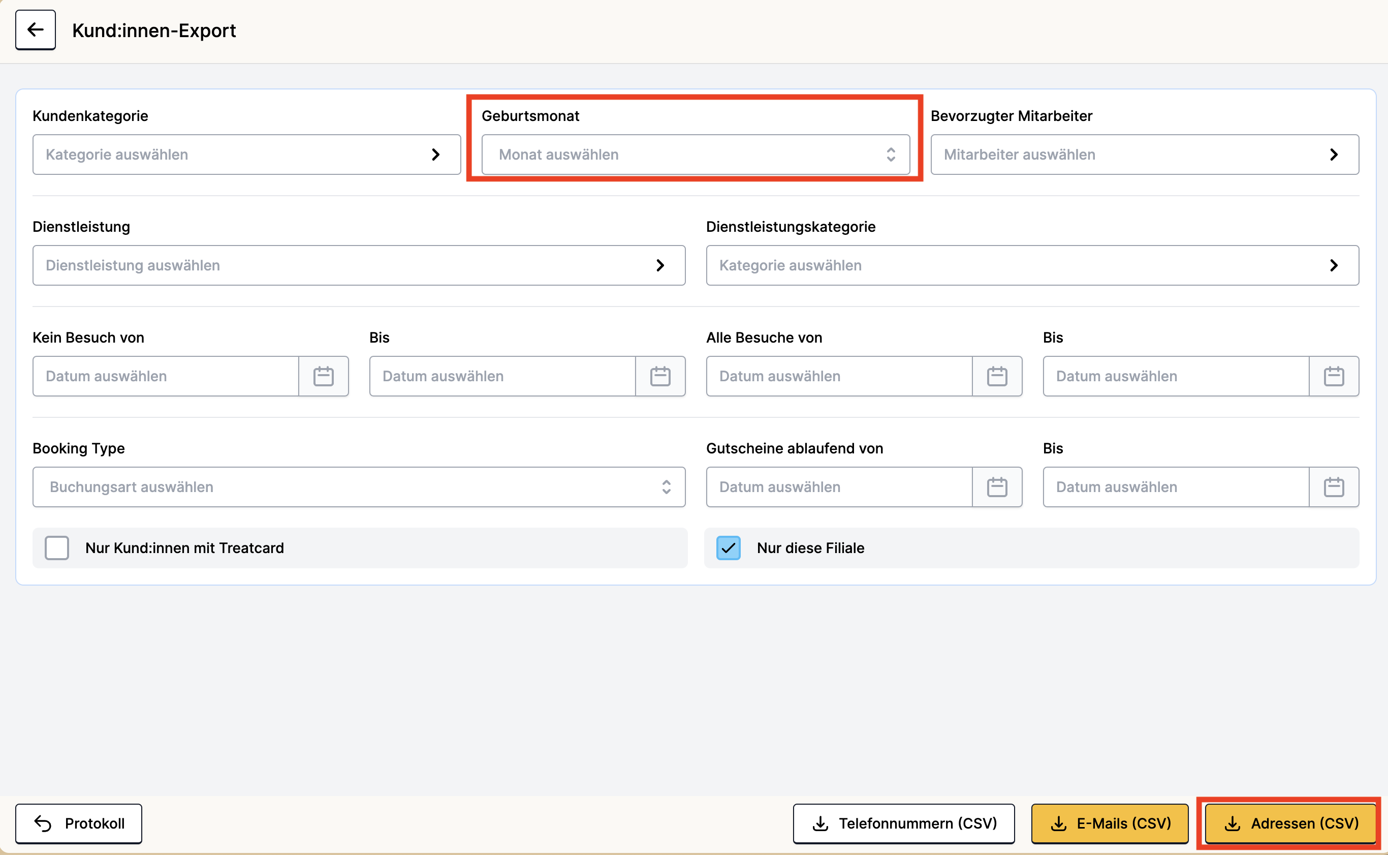Export E-Mails (CSV)
This screenshot has width=1388, height=855.
(x=1110, y=823)
